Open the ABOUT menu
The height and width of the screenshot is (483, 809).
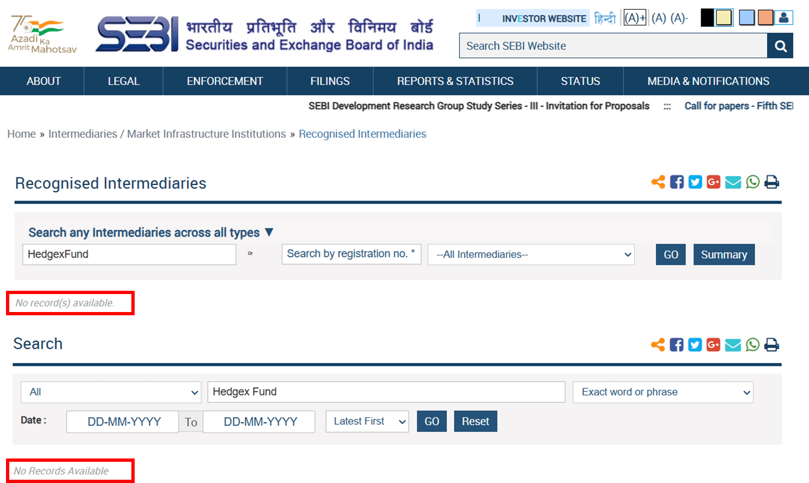pyautogui.click(x=44, y=81)
